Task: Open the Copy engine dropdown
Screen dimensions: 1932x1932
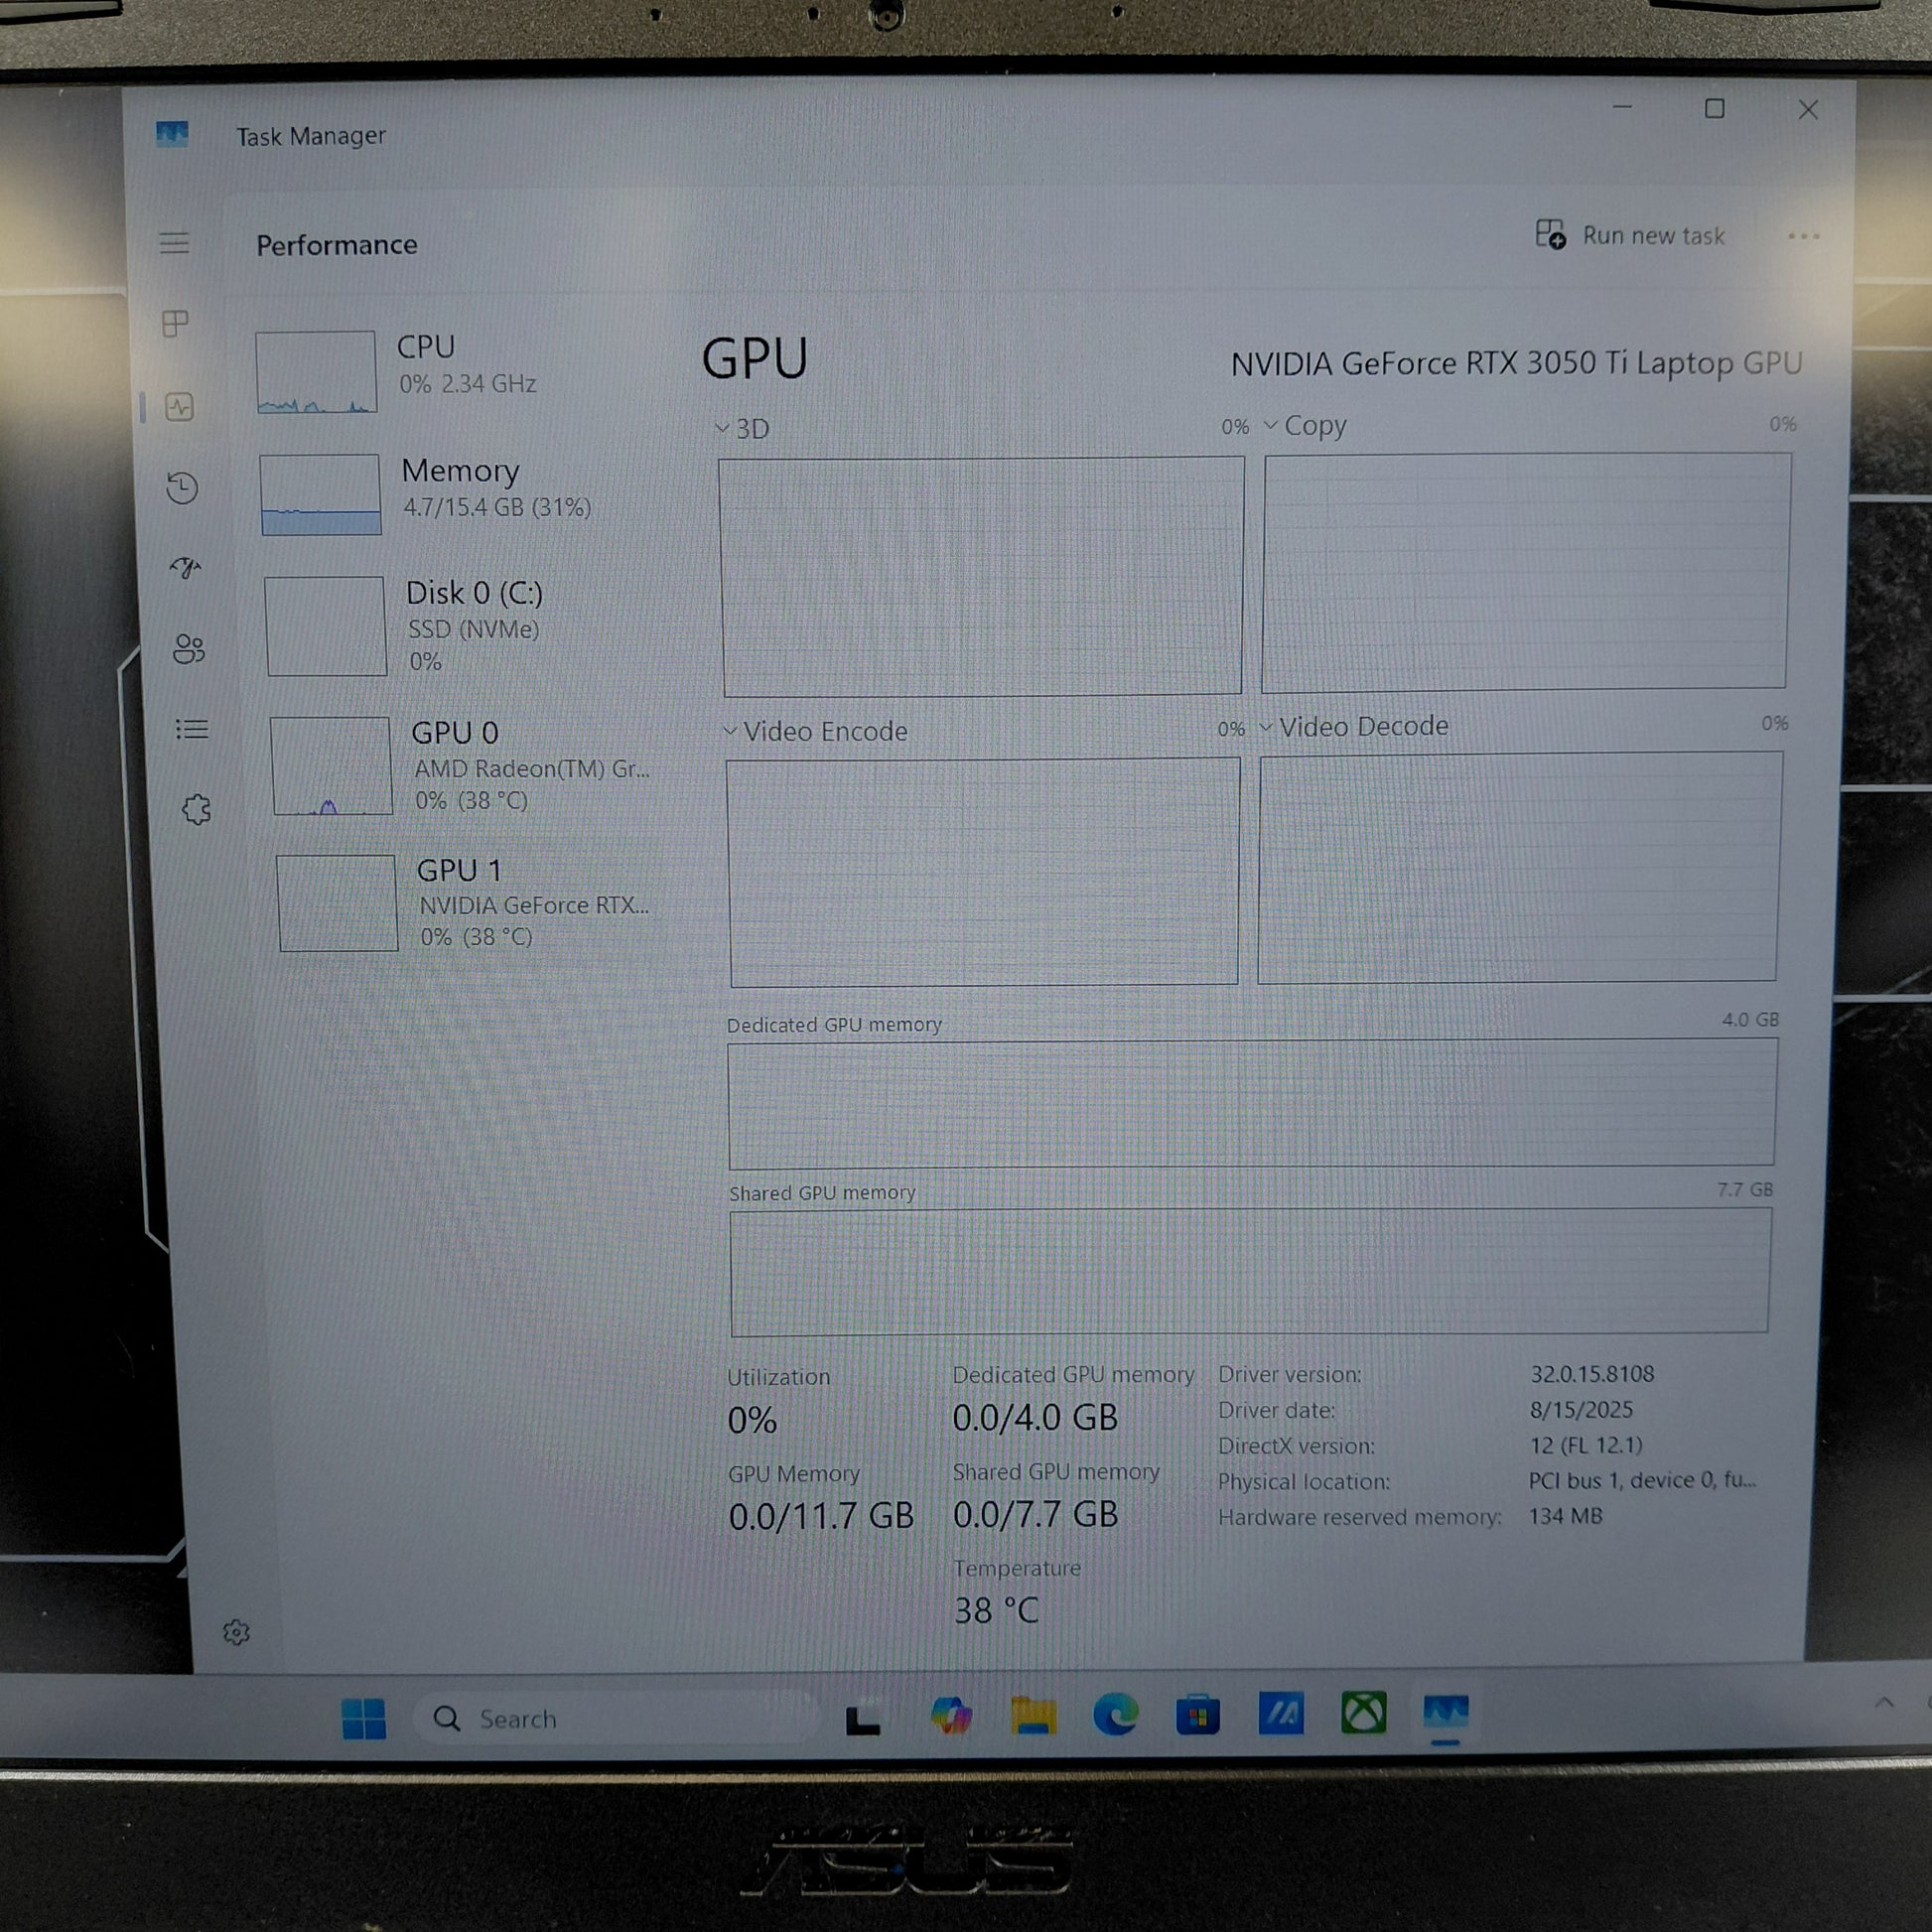Action: [1305, 426]
